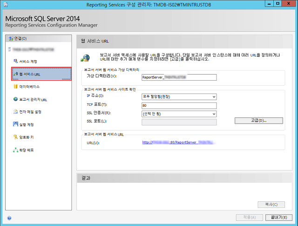Open the 보고서 관리자 URL page
Screen dimensions: 298x226
point(33,100)
